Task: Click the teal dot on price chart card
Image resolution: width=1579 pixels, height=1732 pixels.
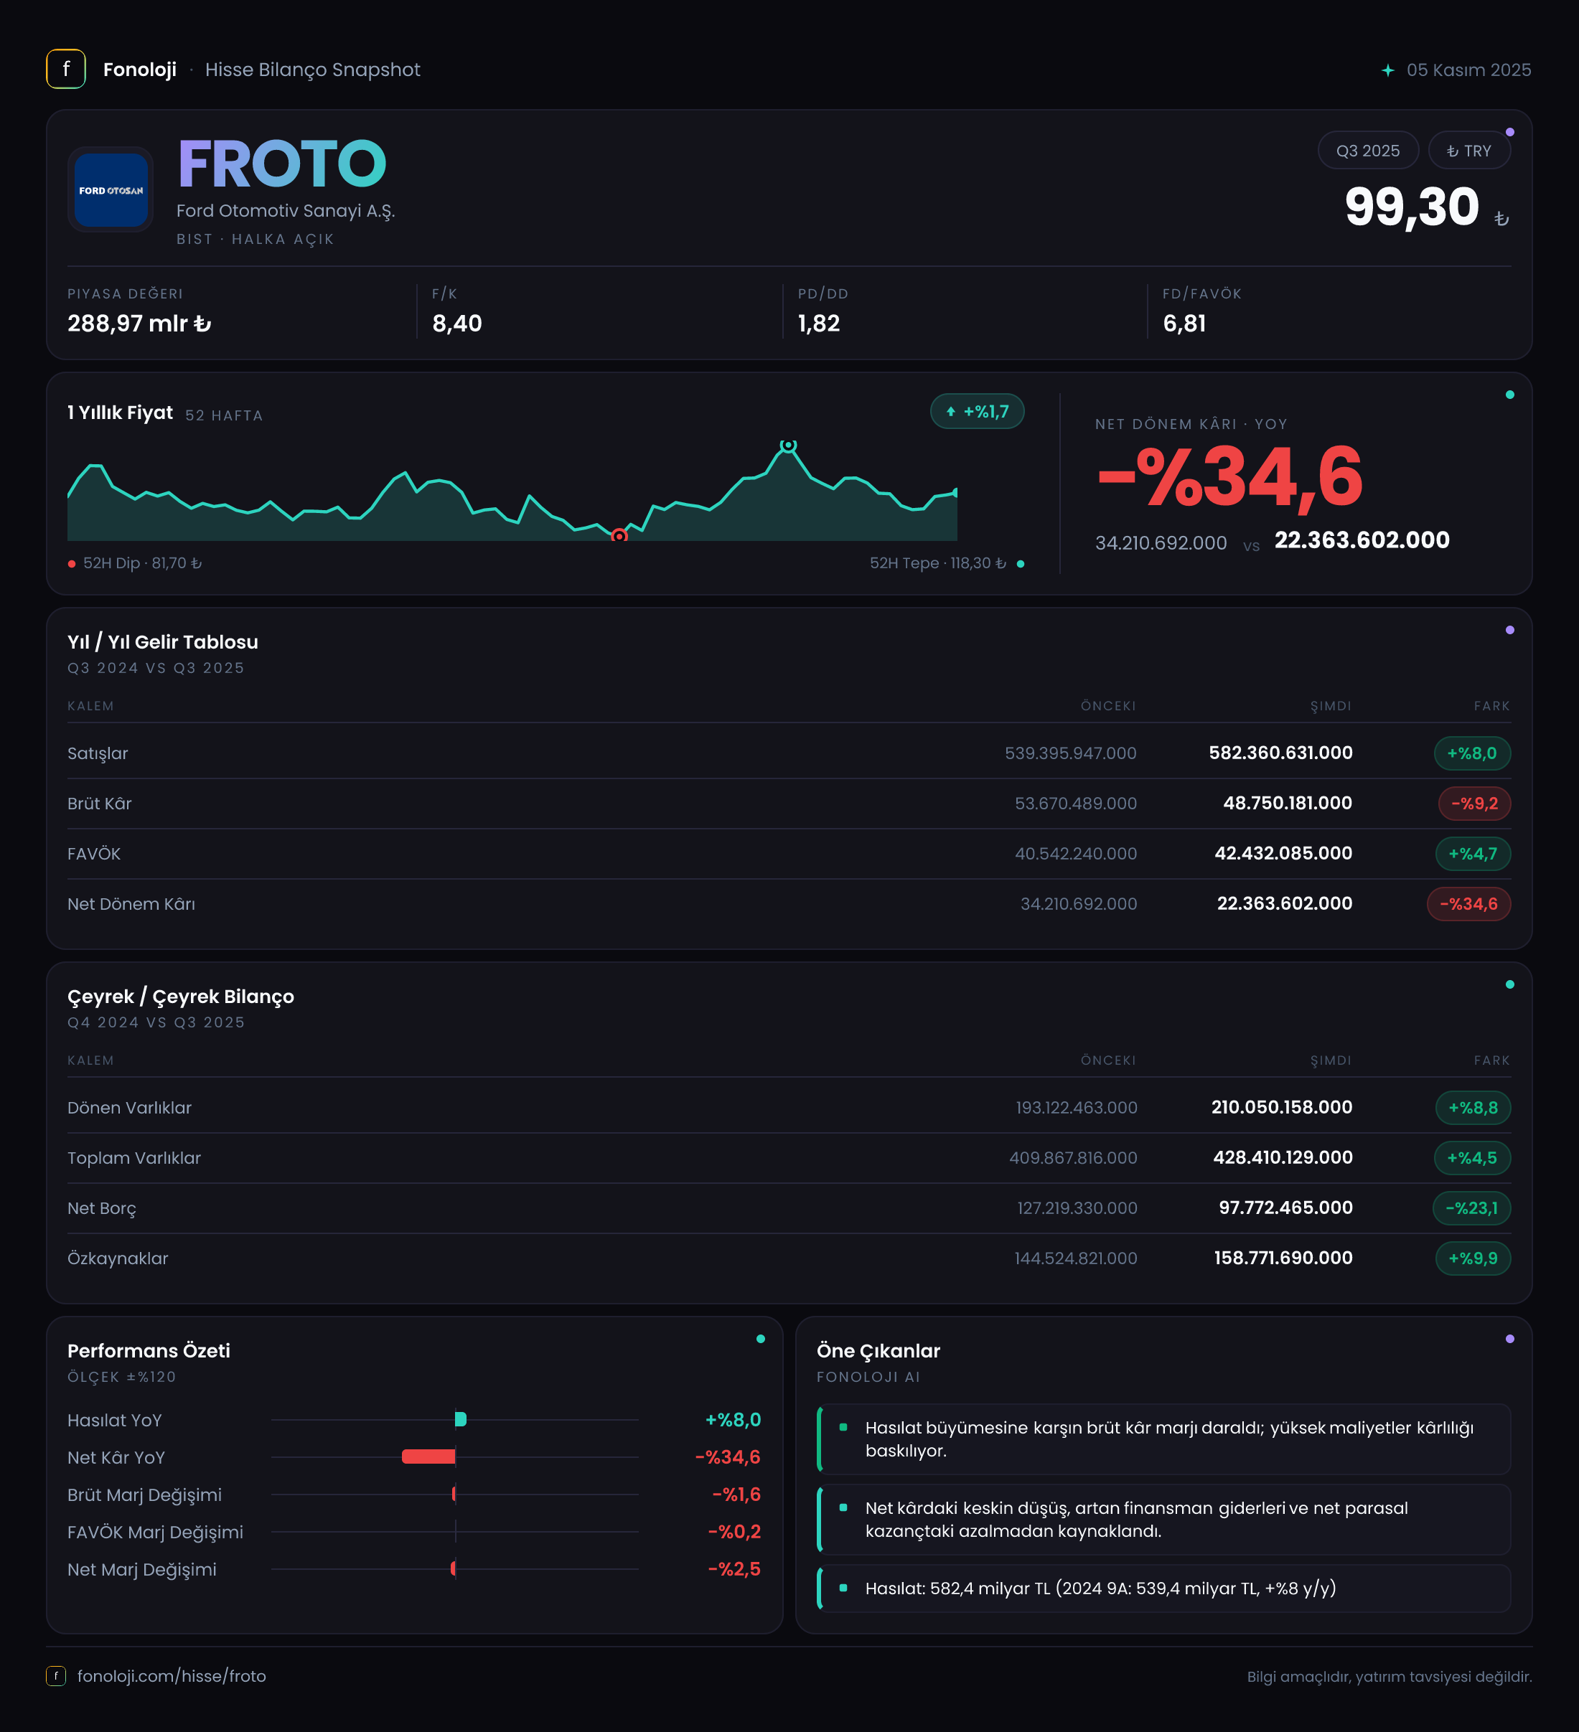Action: pos(1509,395)
